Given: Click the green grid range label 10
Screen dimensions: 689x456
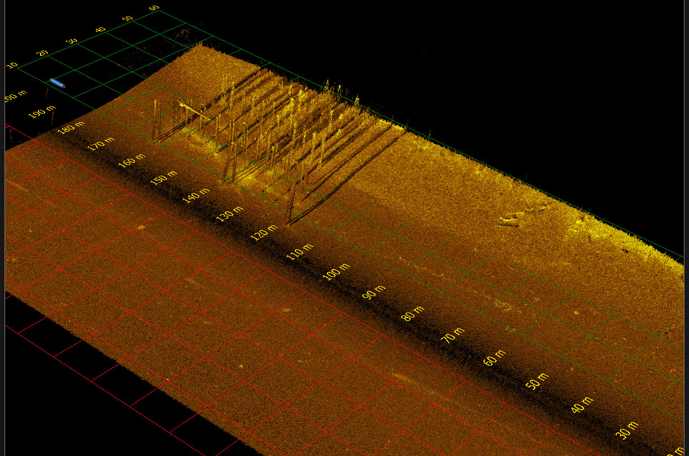Looking at the screenshot, I should click(12, 66).
